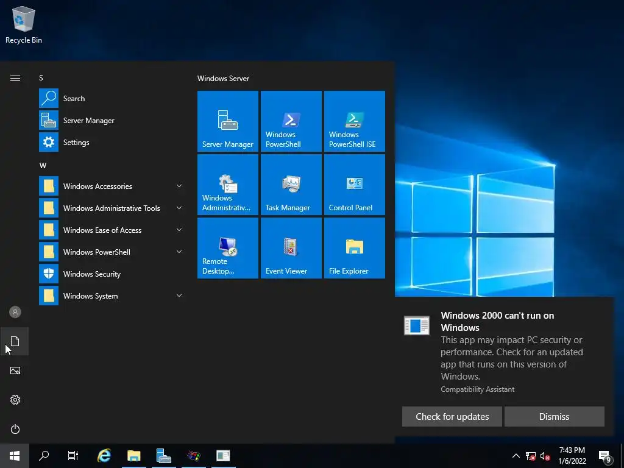The image size is (624, 468).
Task: Click the taskbar clock showing 7:43 PM
Action: click(572, 456)
